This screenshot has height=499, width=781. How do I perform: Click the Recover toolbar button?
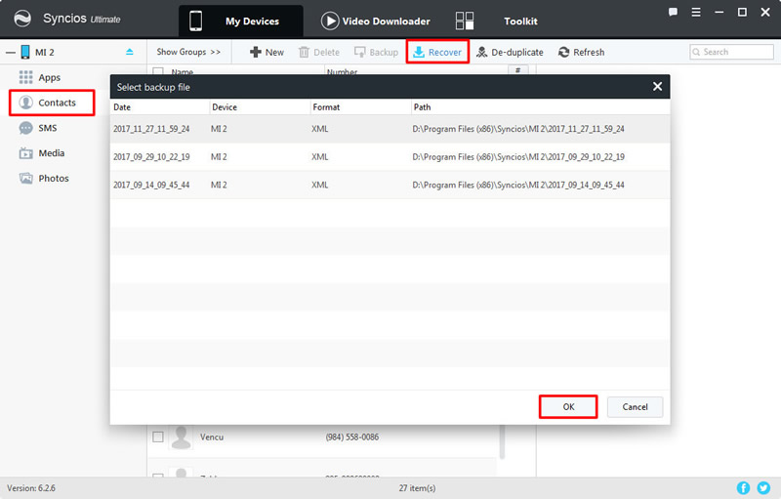(437, 52)
